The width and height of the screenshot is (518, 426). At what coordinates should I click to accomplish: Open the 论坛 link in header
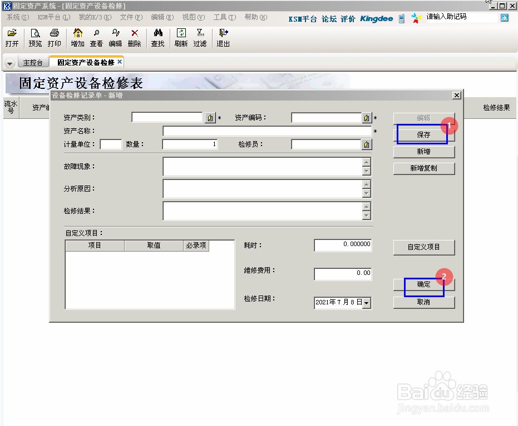(329, 19)
